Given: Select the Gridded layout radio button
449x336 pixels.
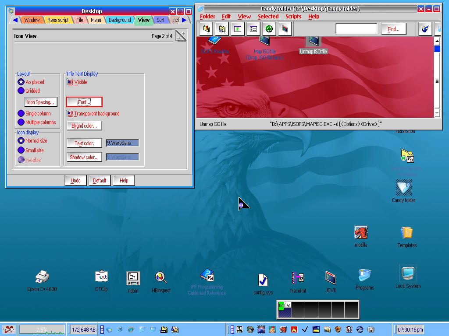Looking at the screenshot, I should coord(21,91).
